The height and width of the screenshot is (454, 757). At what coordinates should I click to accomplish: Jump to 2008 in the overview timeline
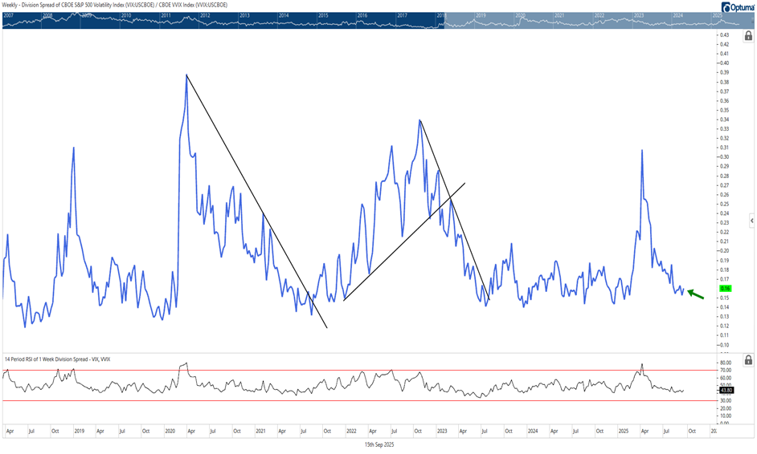point(47,15)
